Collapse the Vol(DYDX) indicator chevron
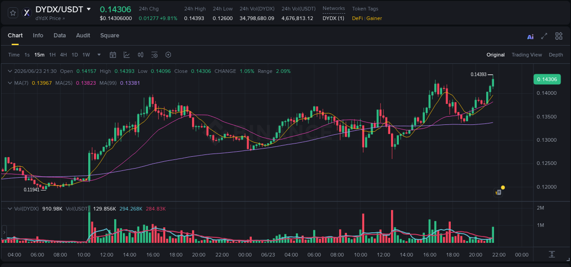 point(10,208)
